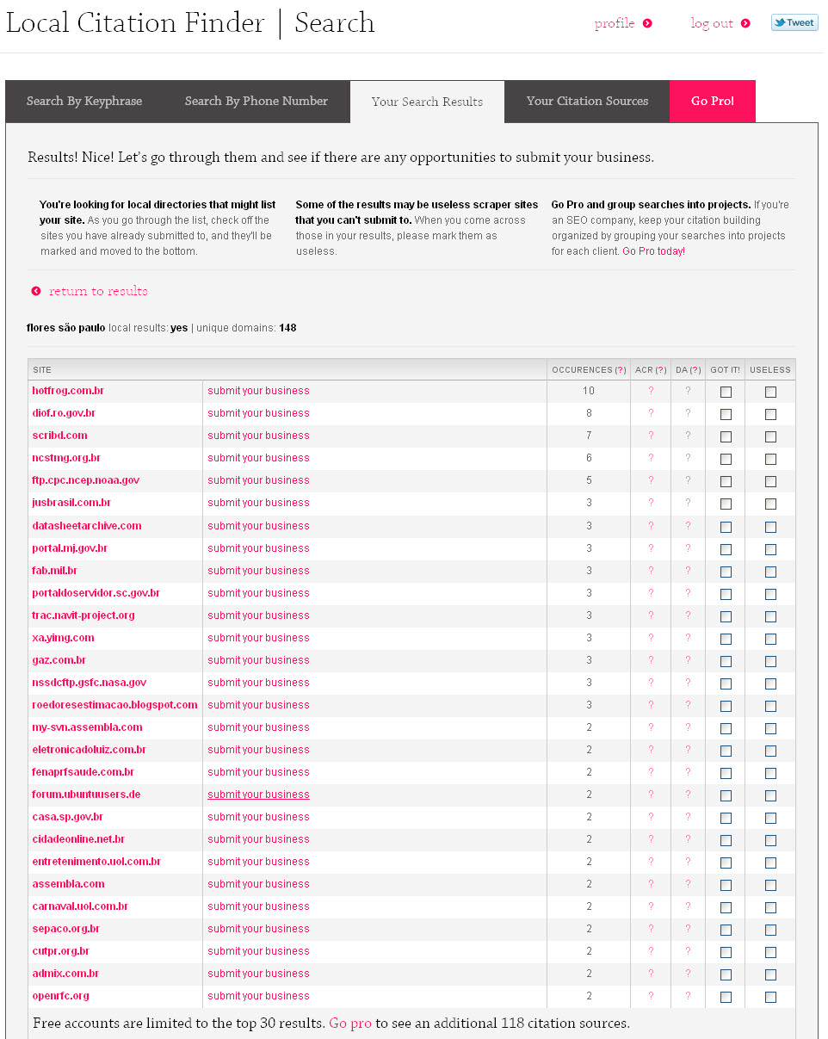Switch to Search By Keyphrase tab
Screen dimensions: 828x1039
[84, 102]
